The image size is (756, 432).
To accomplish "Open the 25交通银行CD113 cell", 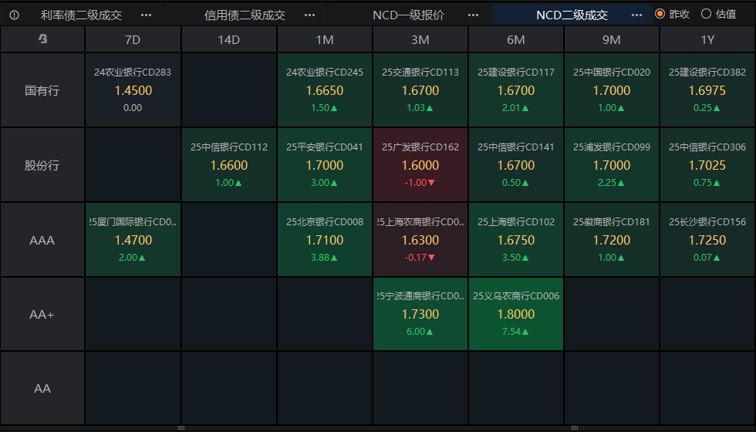I will [x=420, y=90].
